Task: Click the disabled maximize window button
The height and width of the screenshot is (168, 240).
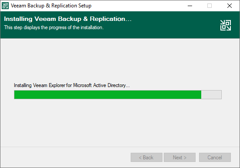Action: tap(210, 6)
